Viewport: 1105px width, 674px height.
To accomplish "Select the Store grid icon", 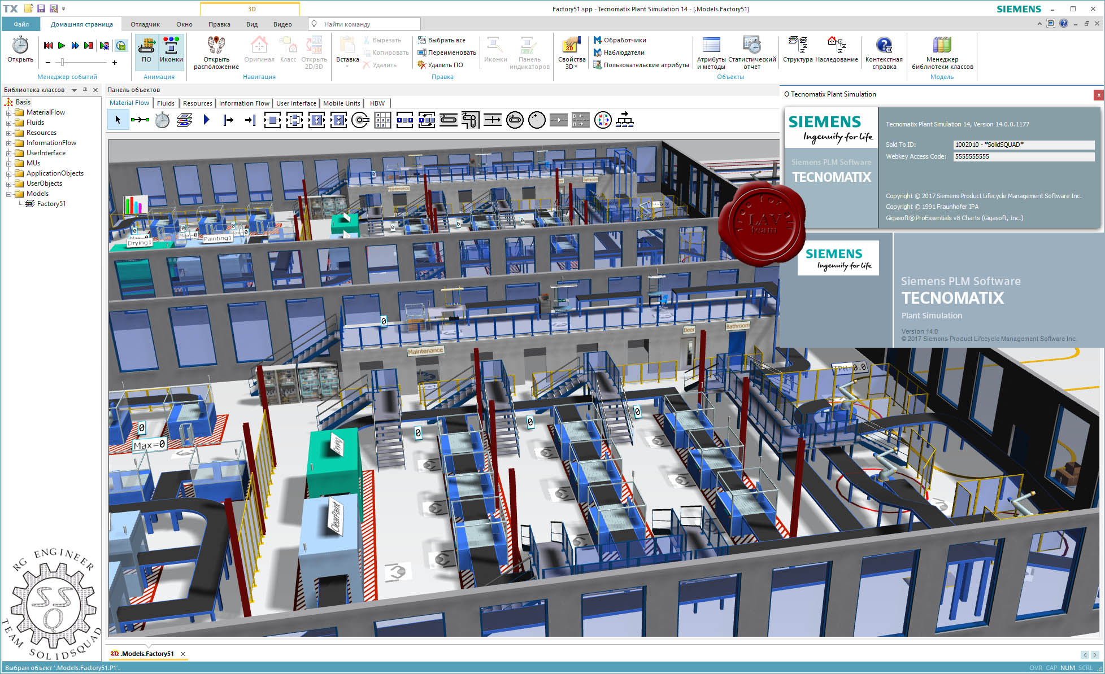I will coord(382,120).
